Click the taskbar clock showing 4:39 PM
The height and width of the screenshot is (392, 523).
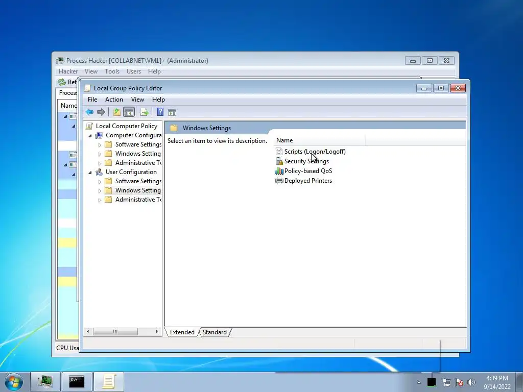point(497,382)
